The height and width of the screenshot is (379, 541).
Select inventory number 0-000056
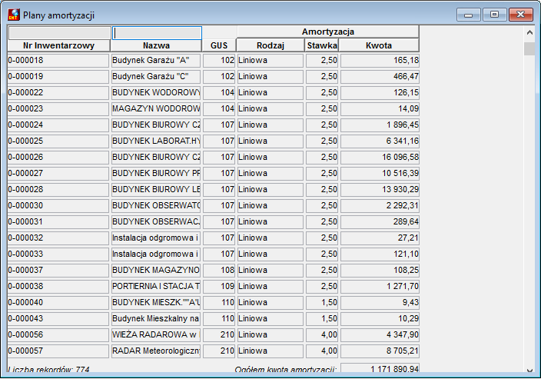tap(58, 335)
